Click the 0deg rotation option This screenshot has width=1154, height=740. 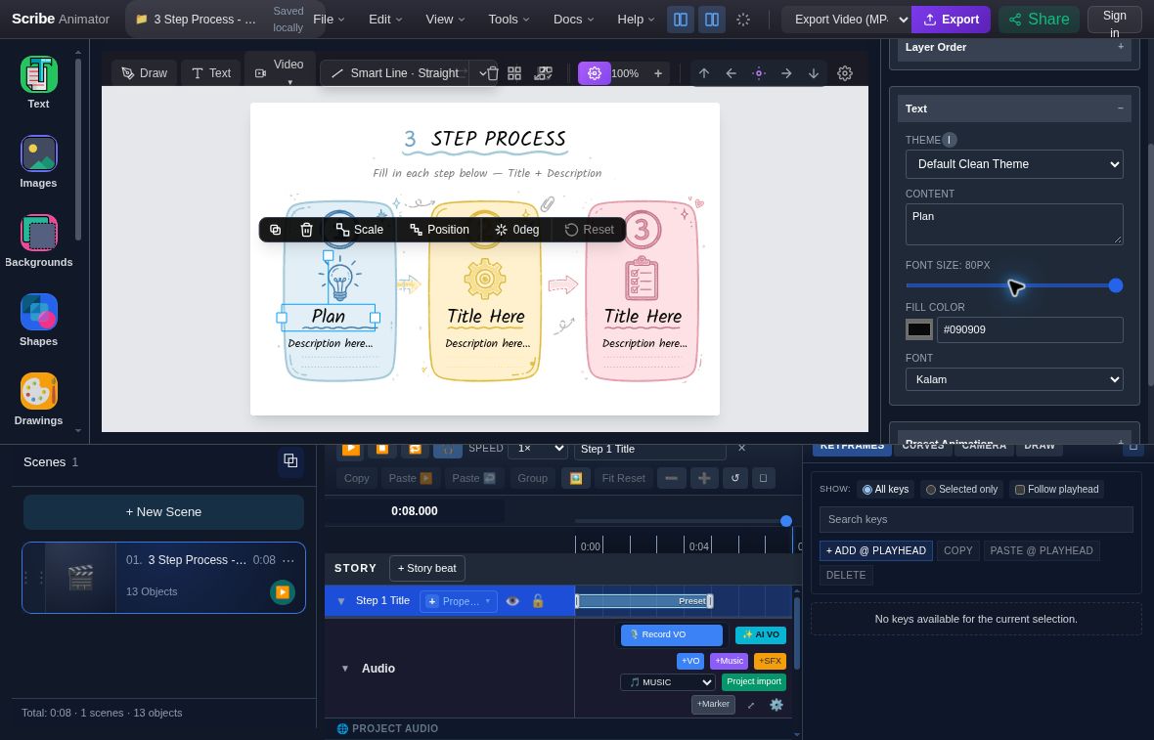[517, 230]
